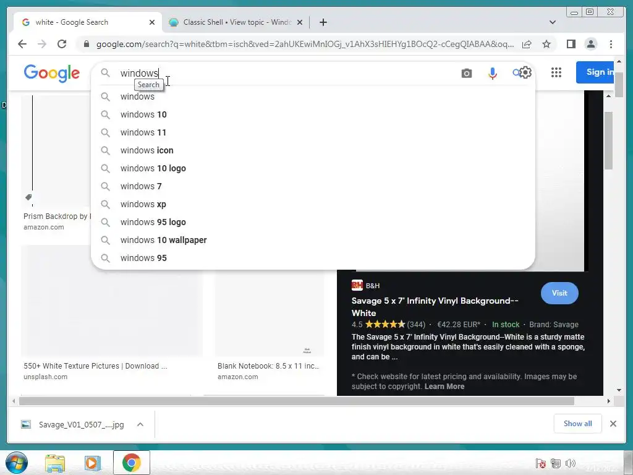Close the 'white - Google Search' tab
This screenshot has height=475, width=633.
[152, 22]
